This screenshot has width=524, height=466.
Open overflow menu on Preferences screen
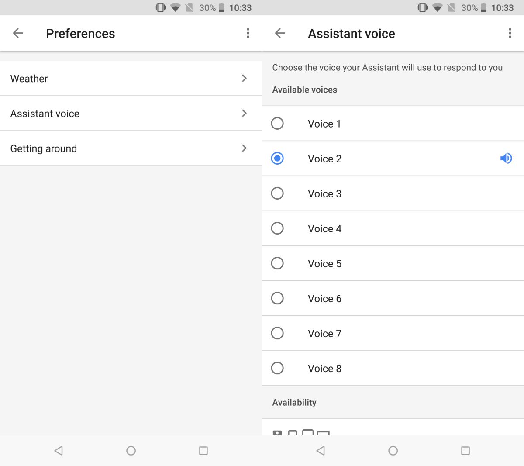(248, 33)
